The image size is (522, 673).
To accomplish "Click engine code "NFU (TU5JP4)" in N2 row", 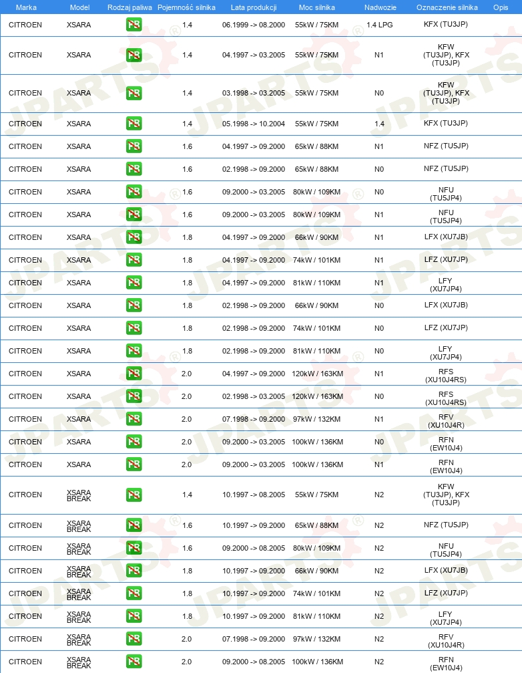I will (446, 550).
